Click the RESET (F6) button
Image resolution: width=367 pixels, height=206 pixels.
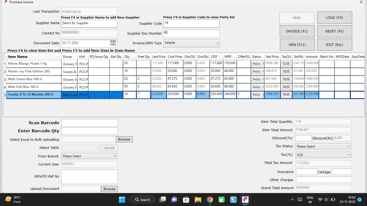click(x=334, y=31)
